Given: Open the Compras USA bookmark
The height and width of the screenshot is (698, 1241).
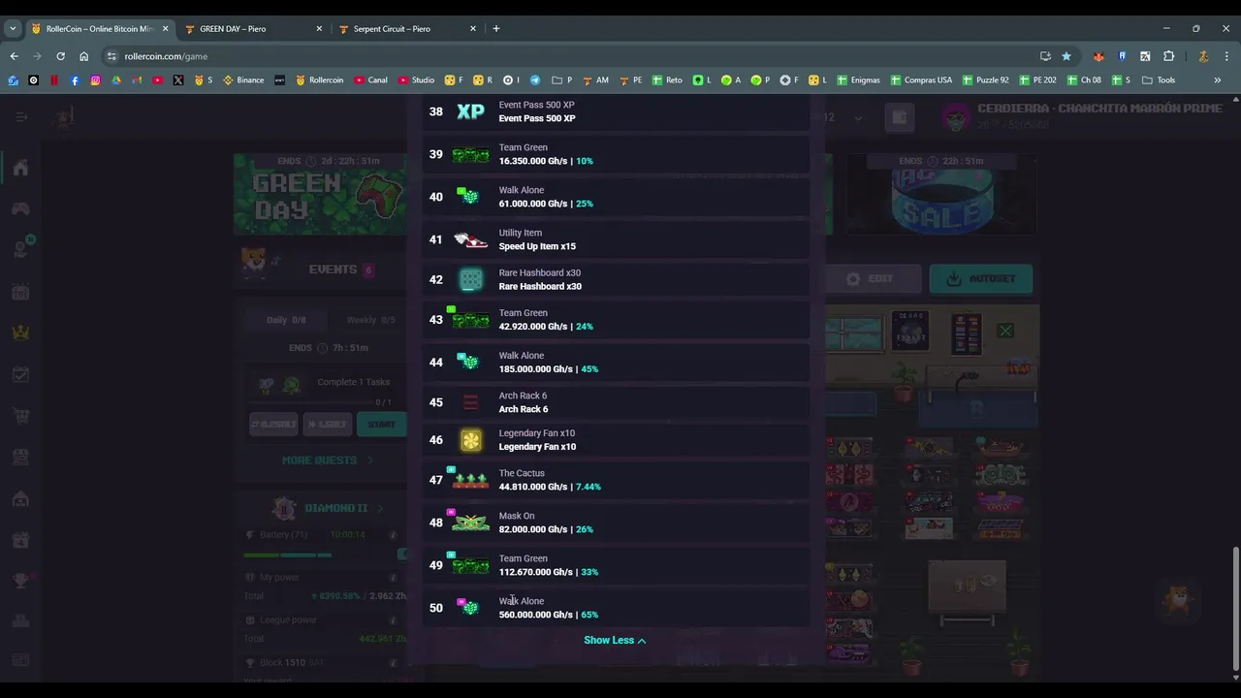Looking at the screenshot, I should click(921, 80).
